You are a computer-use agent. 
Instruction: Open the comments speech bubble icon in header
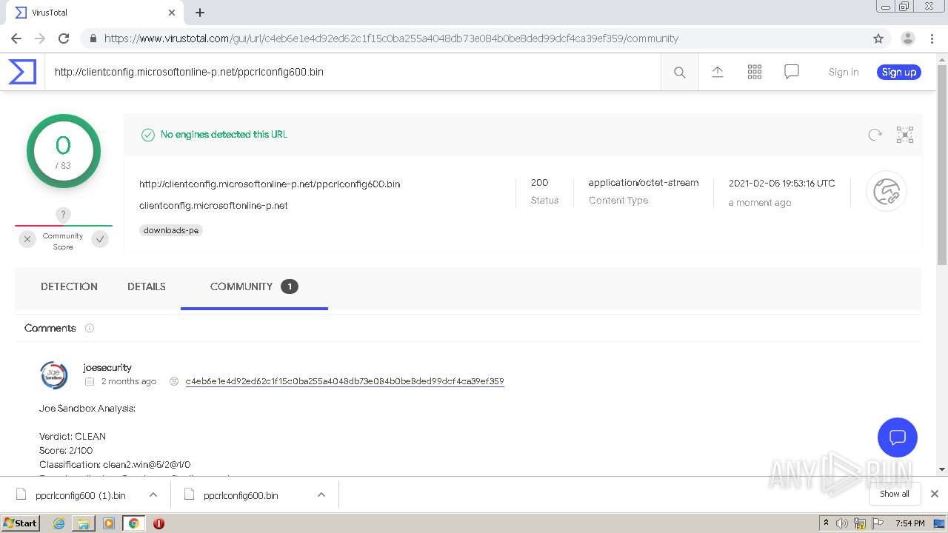pyautogui.click(x=792, y=72)
